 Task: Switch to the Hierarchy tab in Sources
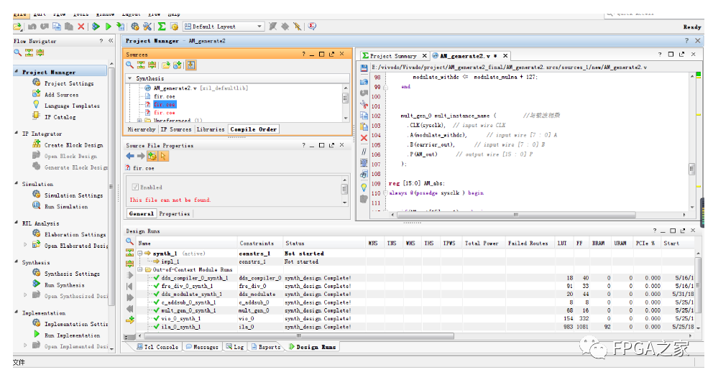[141, 129]
